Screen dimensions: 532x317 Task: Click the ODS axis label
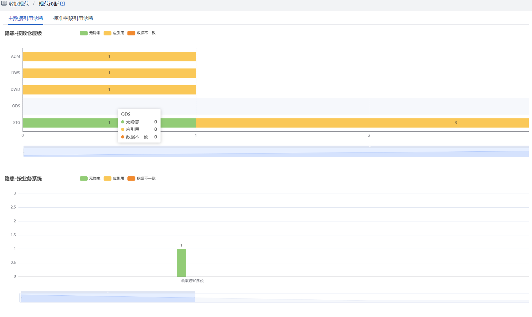point(16,106)
